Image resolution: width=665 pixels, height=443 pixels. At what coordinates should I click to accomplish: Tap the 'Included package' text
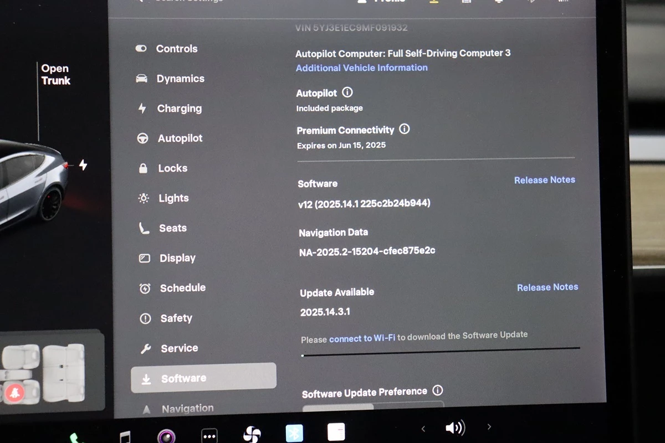tap(329, 109)
